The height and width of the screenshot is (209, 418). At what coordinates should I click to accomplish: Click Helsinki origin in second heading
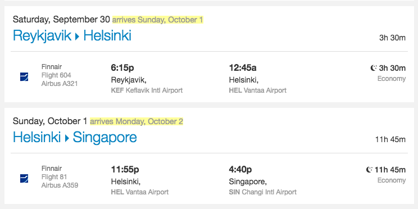click(x=37, y=137)
